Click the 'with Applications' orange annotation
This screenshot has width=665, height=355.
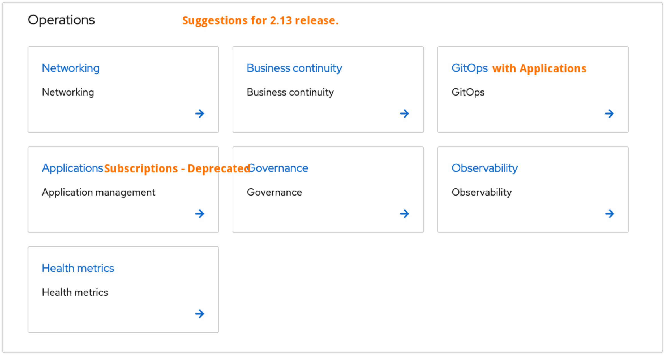539,68
